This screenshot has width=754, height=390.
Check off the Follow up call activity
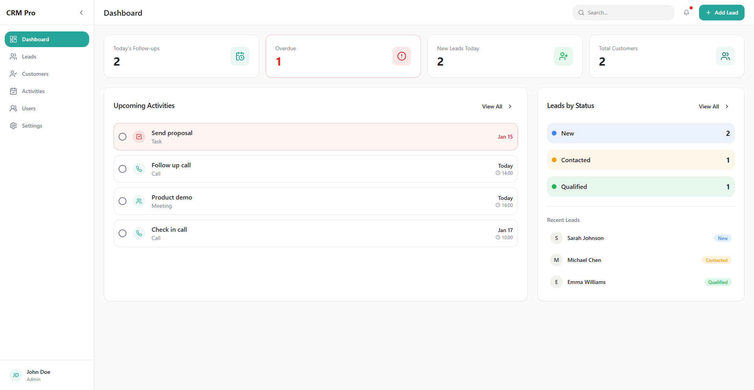point(123,169)
